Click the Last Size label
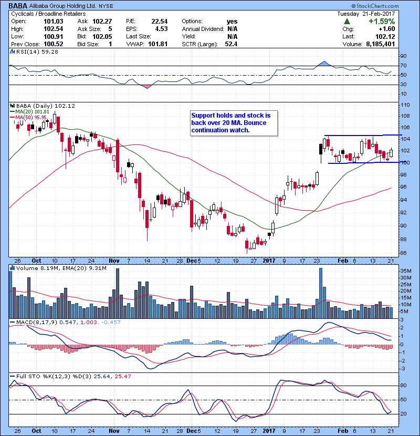420x436 pixels. tap(139, 36)
